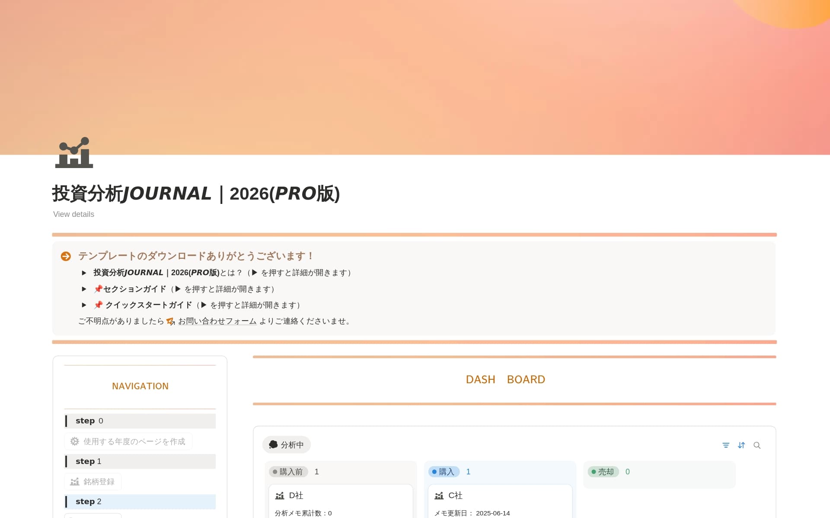Click the chart icon next to 銘柄登録
Screen dimensions: 830x518
74,481
